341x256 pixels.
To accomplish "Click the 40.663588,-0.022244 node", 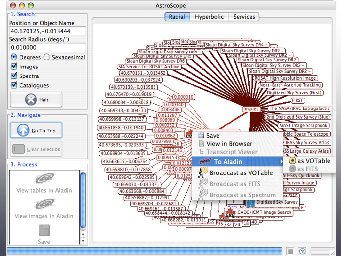I will point(121,136).
